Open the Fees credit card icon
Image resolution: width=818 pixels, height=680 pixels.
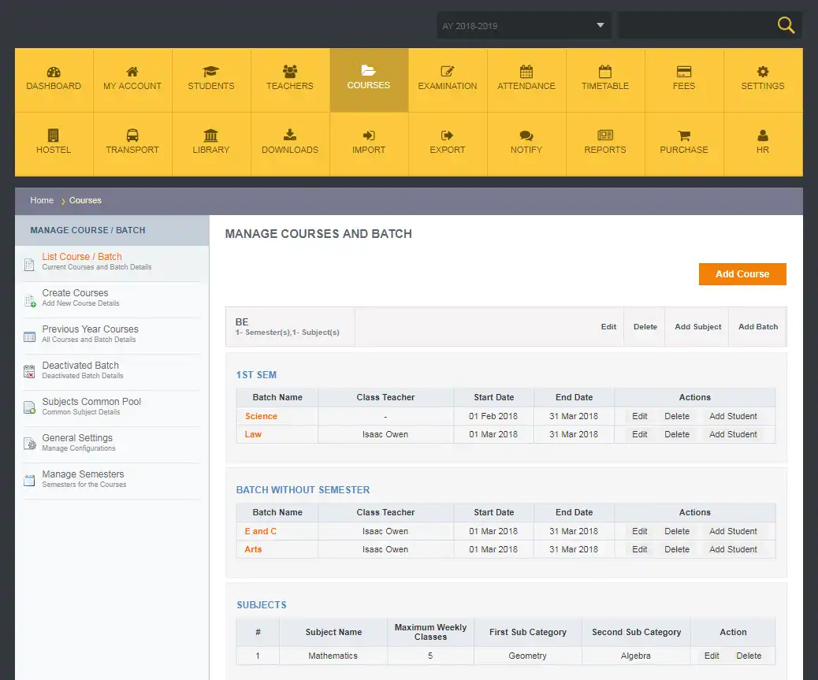[x=684, y=72]
